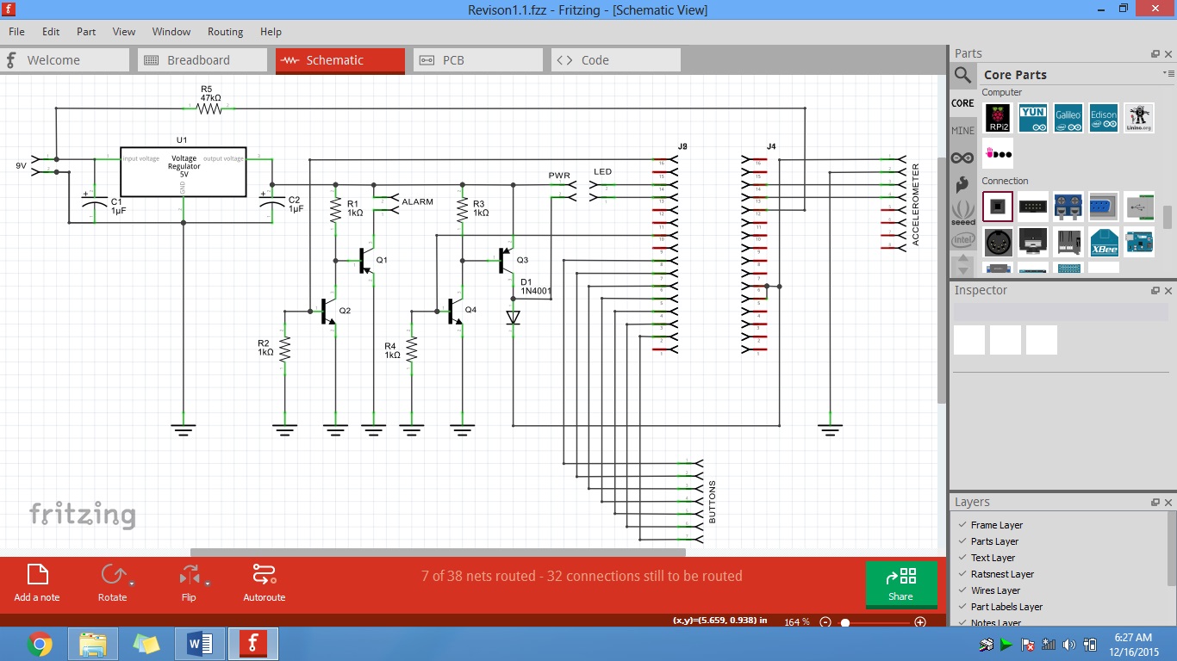The width and height of the screenshot is (1177, 661).
Task: Toggle Text Layer visibility
Action: (x=962, y=558)
